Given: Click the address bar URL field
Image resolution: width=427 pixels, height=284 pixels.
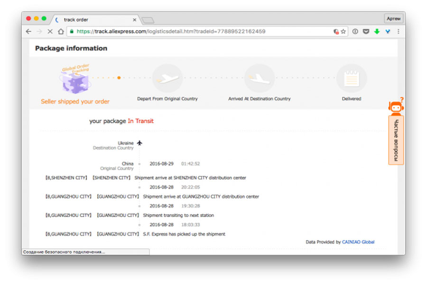Looking at the screenshot, I should 202,32.
